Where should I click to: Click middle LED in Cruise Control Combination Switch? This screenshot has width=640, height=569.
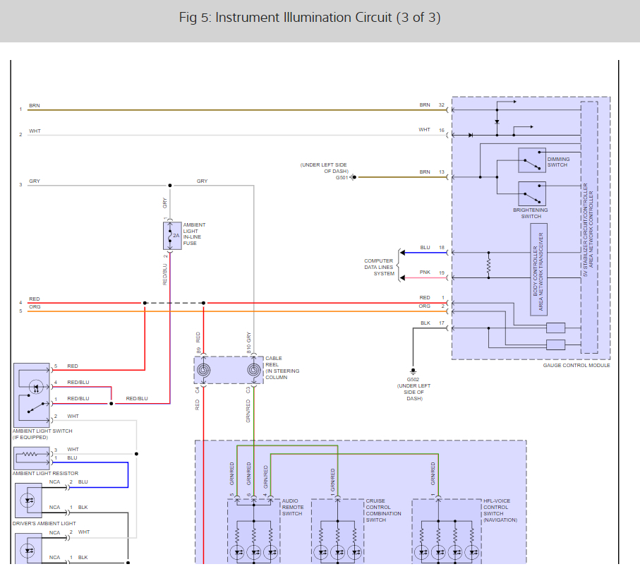[338, 553]
